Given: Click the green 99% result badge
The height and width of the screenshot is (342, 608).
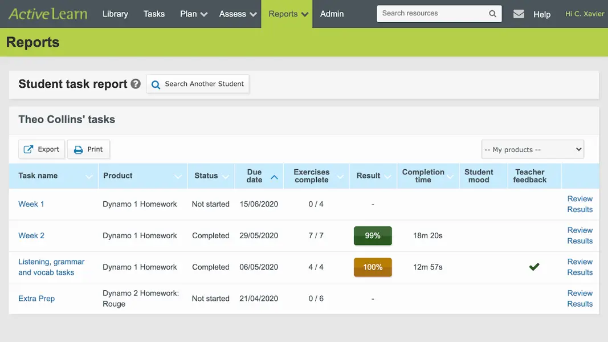Looking at the screenshot, I should coord(373,236).
